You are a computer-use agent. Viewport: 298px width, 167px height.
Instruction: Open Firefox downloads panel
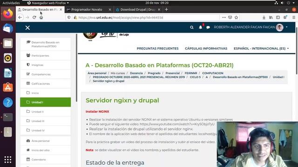click(x=264, y=18)
